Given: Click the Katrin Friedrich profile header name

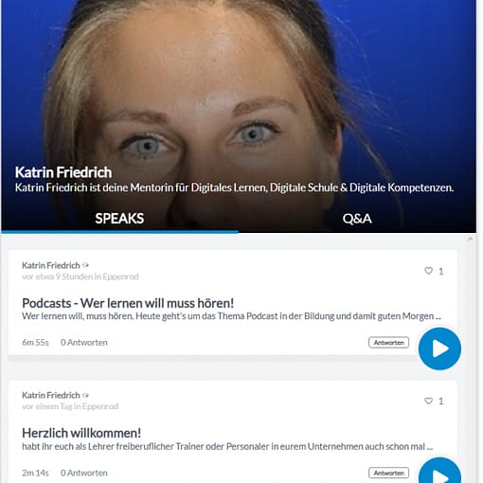Looking at the screenshot, I should click(x=63, y=172).
